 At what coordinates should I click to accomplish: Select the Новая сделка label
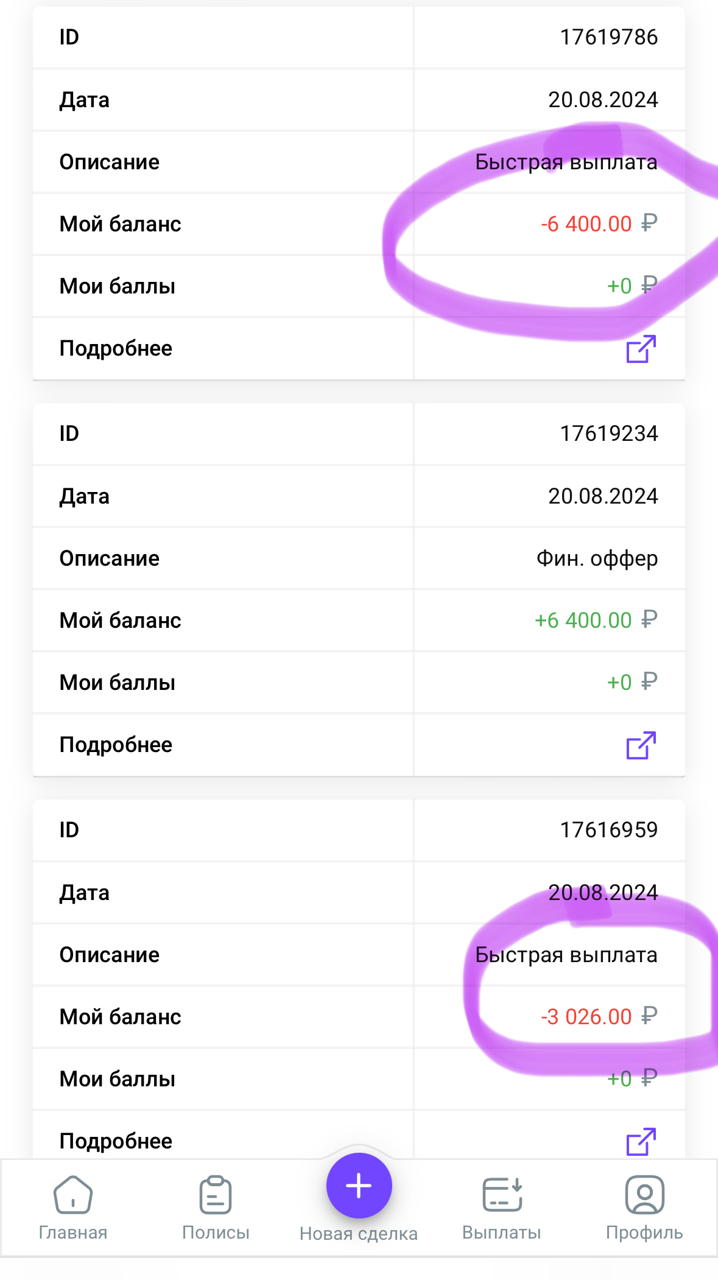[359, 1234]
